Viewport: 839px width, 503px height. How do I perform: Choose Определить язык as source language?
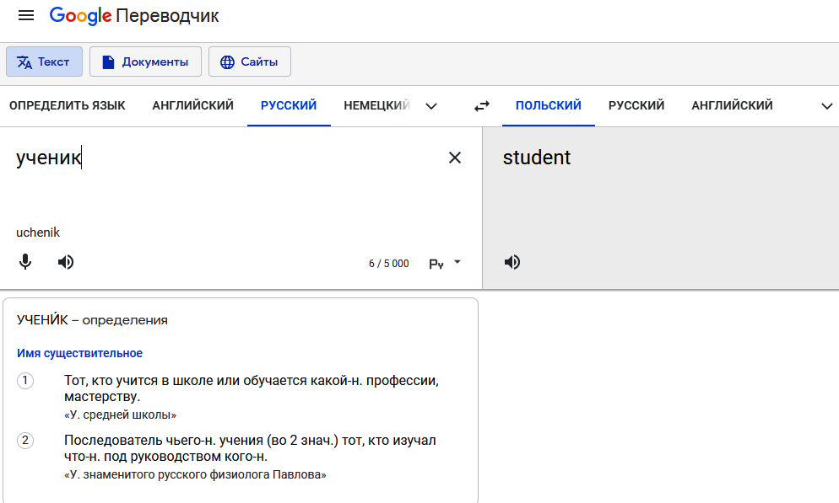coord(68,105)
